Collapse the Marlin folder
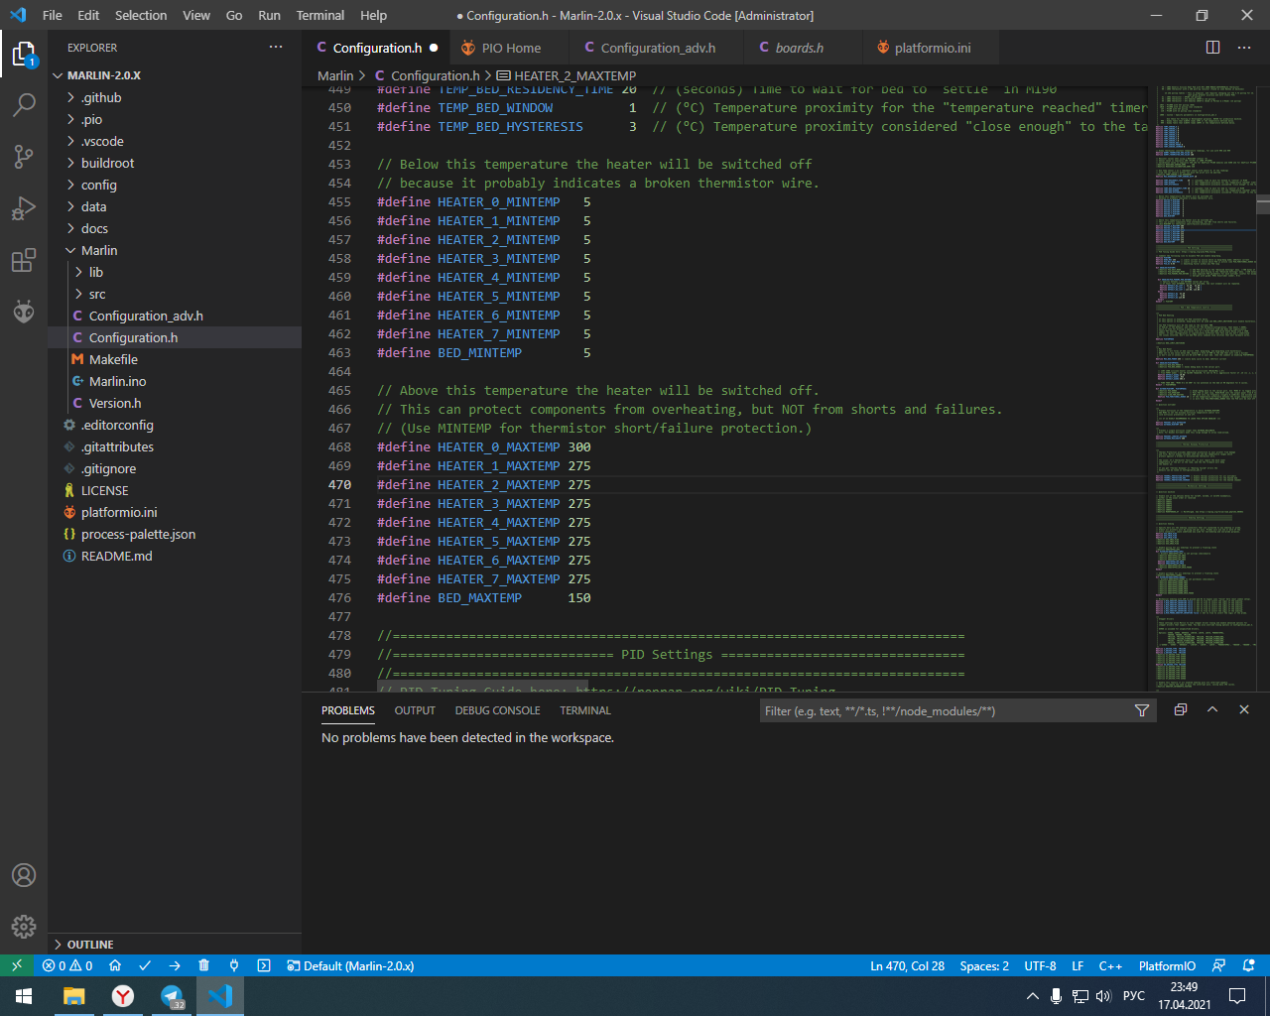Viewport: 1270px width, 1016px height. tap(174, 250)
